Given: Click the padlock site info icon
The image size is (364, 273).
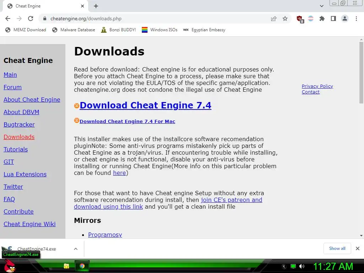Looking at the screenshot, I should tap(45, 18).
